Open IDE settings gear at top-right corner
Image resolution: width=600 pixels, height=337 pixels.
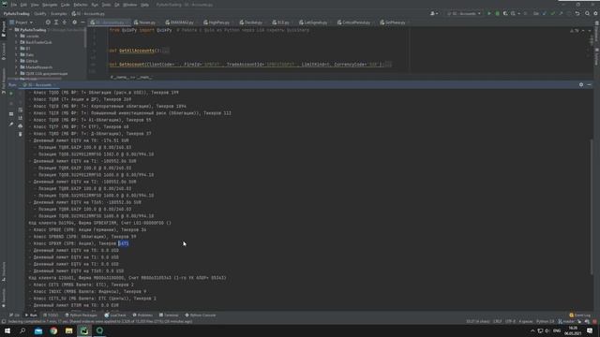(x=595, y=14)
